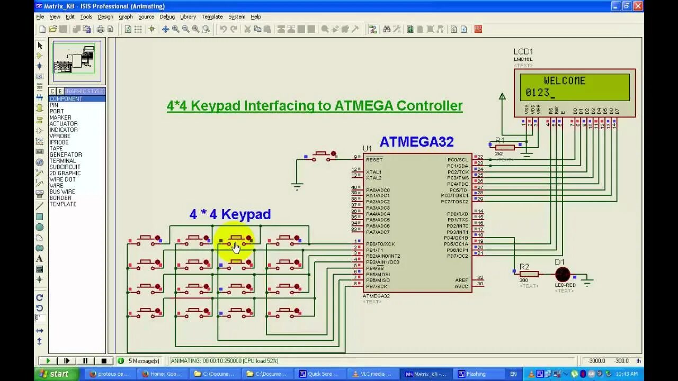Click the Zoom Out magnifier
Image resolution: width=678 pixels, height=381 pixels.
tap(185, 29)
